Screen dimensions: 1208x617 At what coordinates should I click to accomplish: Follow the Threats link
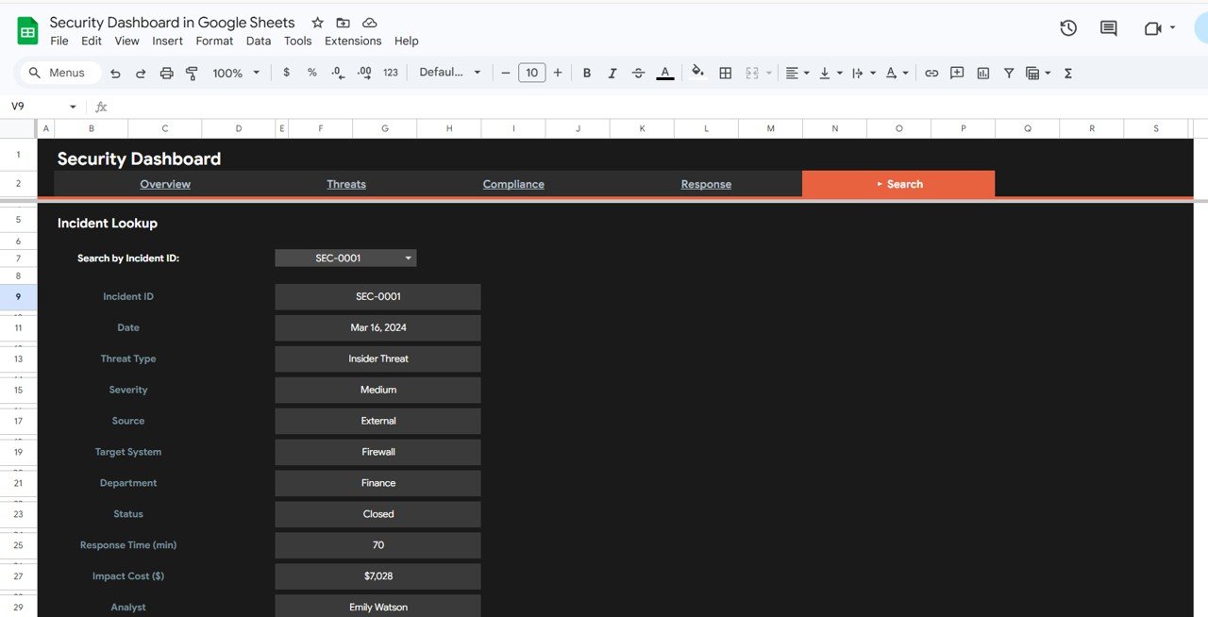click(345, 184)
